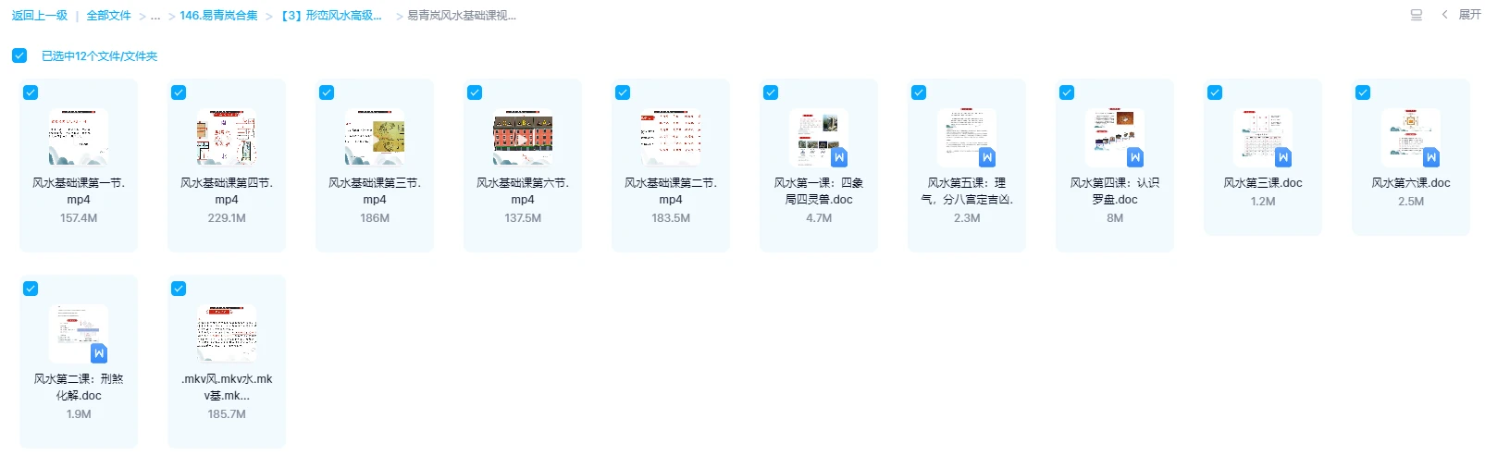
Task: Open 认识罗盘 doc file icon
Action: [1115, 138]
